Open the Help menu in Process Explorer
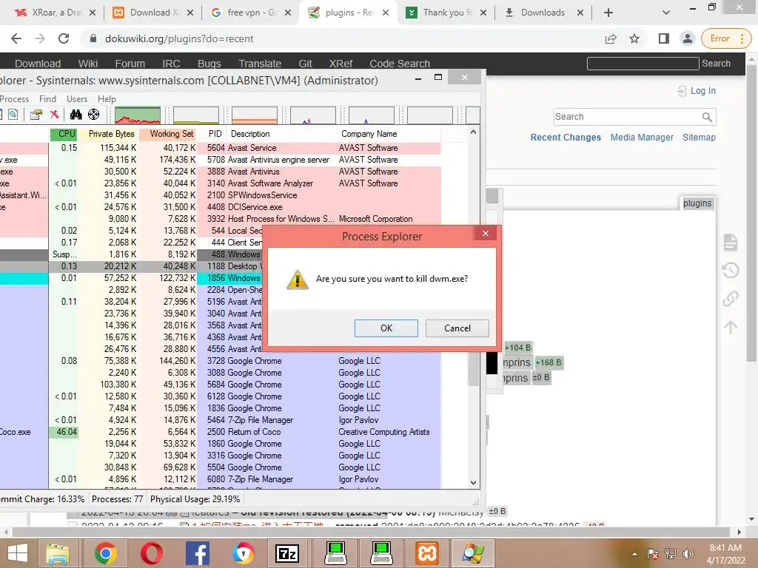Viewport: 758px width, 568px height. [107, 98]
